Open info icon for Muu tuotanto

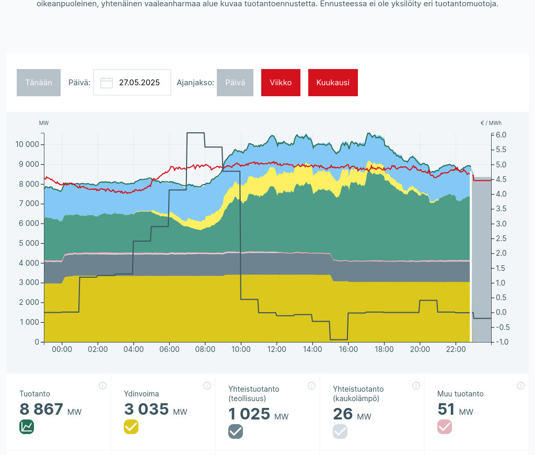520,386
